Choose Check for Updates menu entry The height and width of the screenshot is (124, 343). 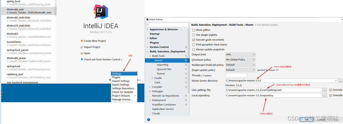(x=124, y=92)
